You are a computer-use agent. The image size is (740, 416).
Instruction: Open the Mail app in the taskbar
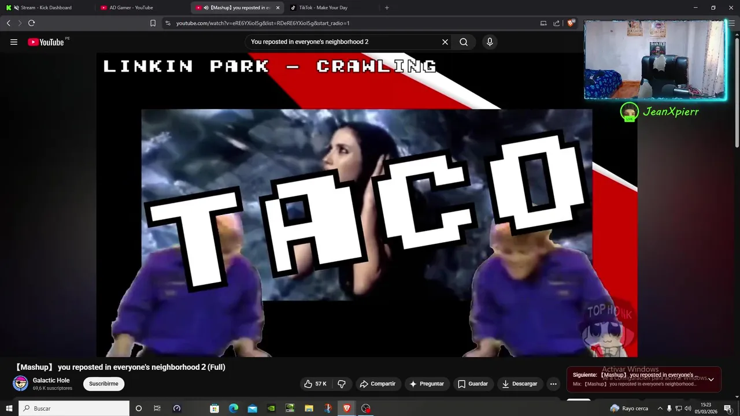click(253, 408)
